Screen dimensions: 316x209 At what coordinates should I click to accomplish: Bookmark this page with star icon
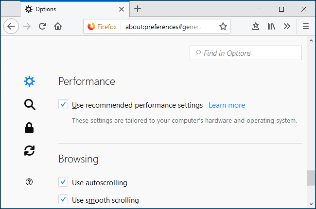click(x=223, y=27)
